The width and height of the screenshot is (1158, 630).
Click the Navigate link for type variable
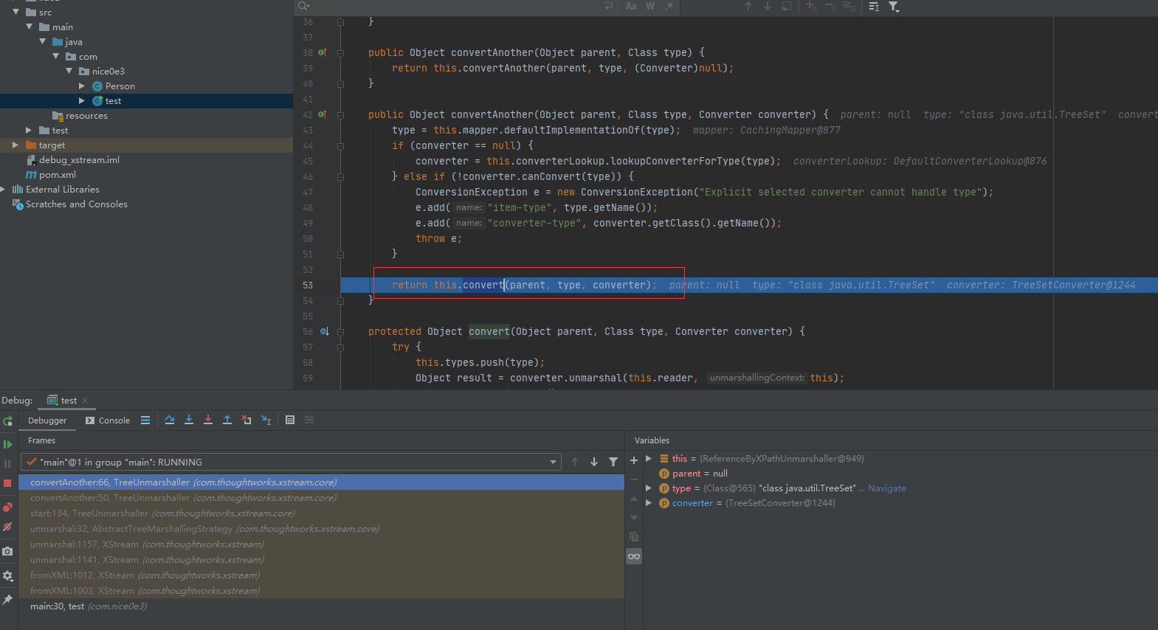tap(886, 488)
